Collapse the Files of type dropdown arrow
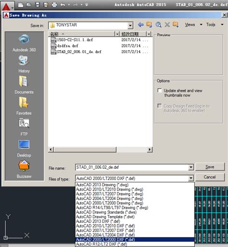 point(191,178)
